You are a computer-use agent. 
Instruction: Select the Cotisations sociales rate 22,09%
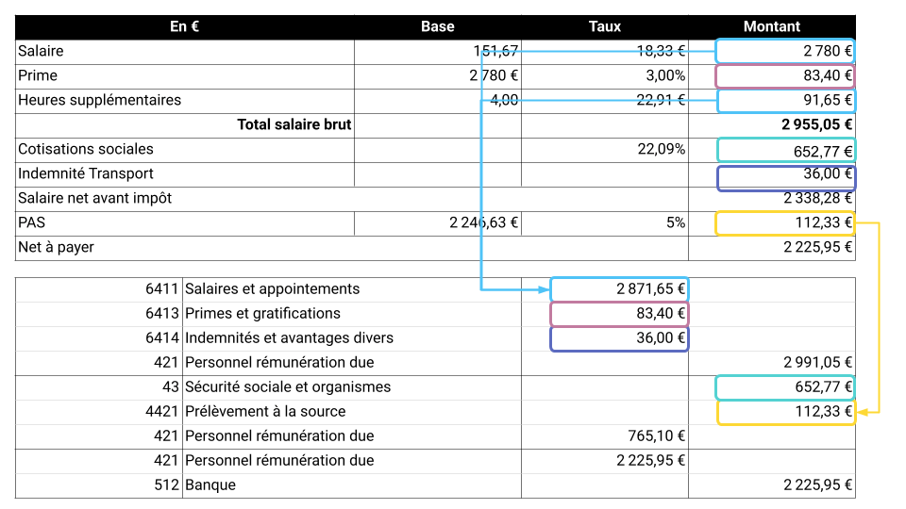661,149
